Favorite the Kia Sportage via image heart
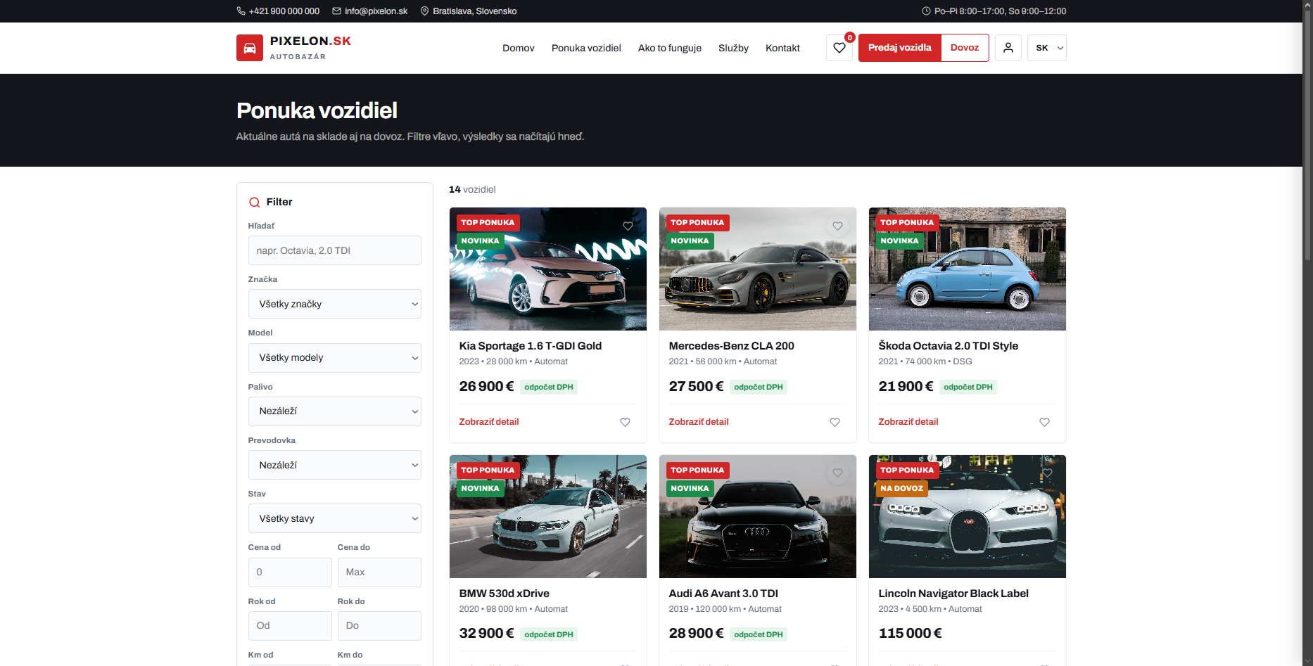 click(x=628, y=226)
